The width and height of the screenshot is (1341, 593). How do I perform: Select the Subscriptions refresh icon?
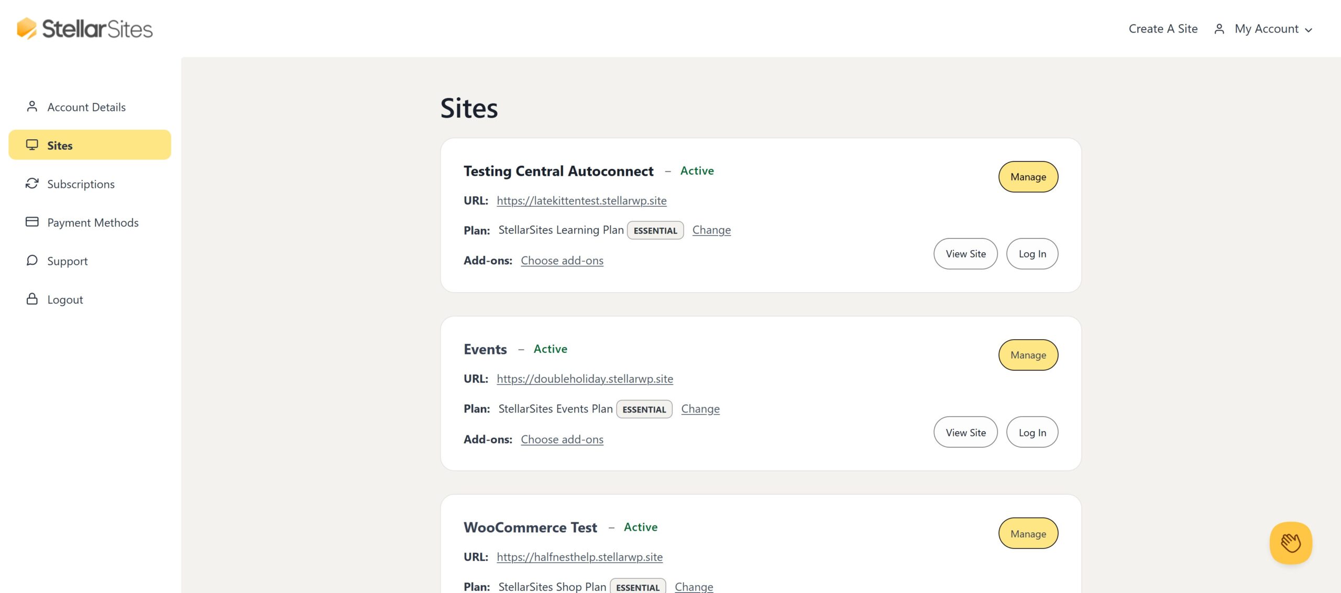pos(32,183)
